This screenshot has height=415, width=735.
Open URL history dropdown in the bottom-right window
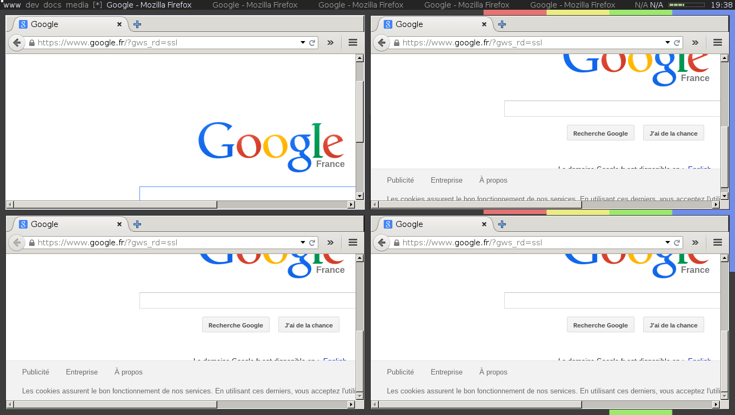point(667,243)
